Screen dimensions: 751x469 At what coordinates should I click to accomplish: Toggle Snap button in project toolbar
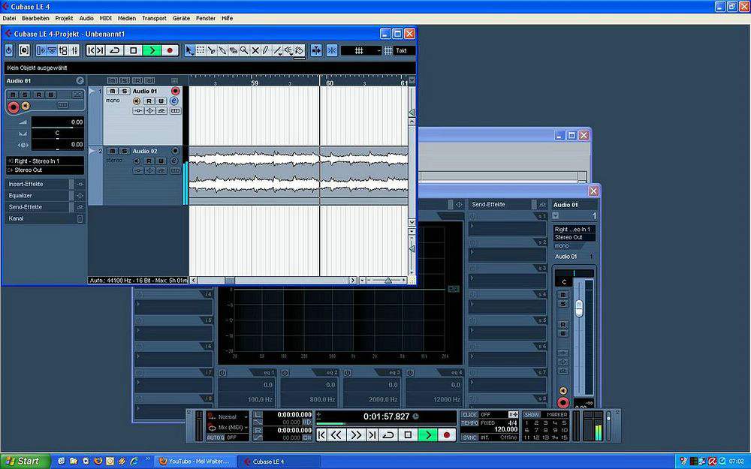click(332, 50)
